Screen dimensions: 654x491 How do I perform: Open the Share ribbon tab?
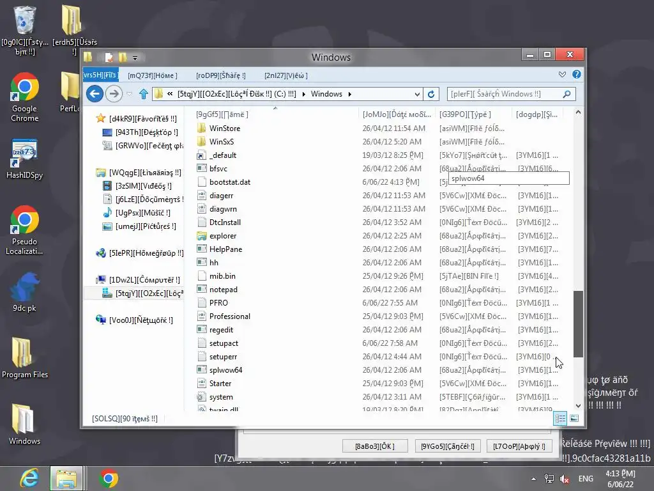coord(220,75)
